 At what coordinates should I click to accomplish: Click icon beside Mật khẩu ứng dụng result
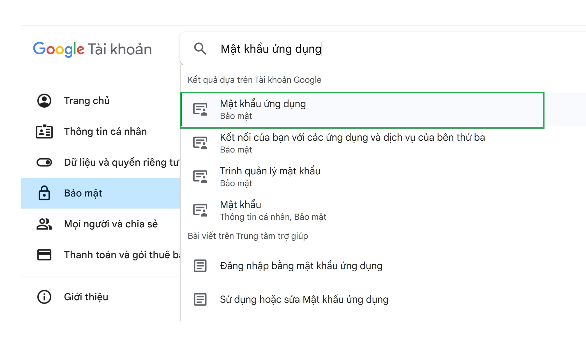[200, 109]
